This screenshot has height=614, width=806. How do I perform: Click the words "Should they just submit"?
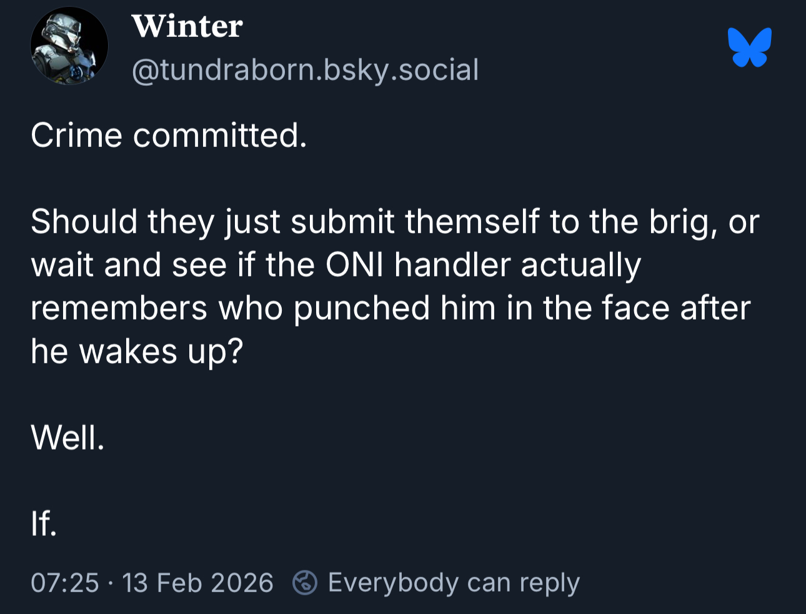(x=212, y=222)
